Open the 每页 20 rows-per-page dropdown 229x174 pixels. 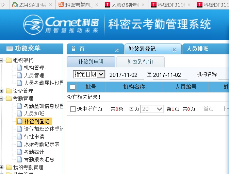[152, 109]
